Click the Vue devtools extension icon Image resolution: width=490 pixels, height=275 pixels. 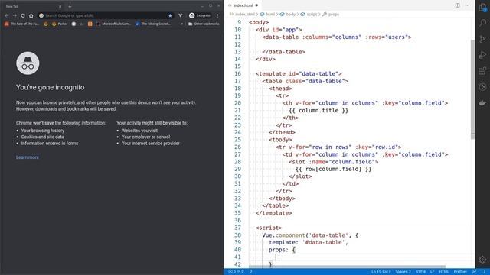pos(181,15)
